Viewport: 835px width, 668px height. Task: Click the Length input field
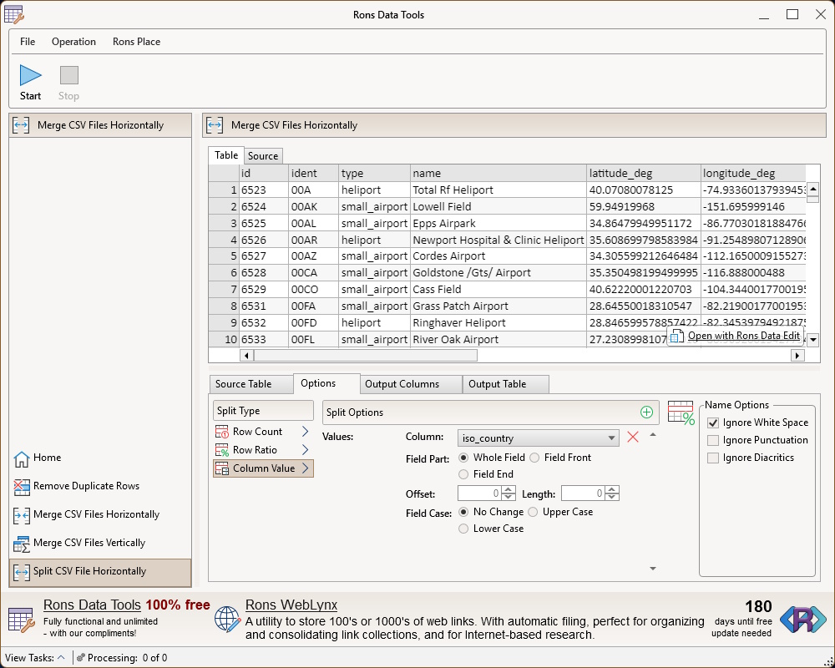point(583,493)
